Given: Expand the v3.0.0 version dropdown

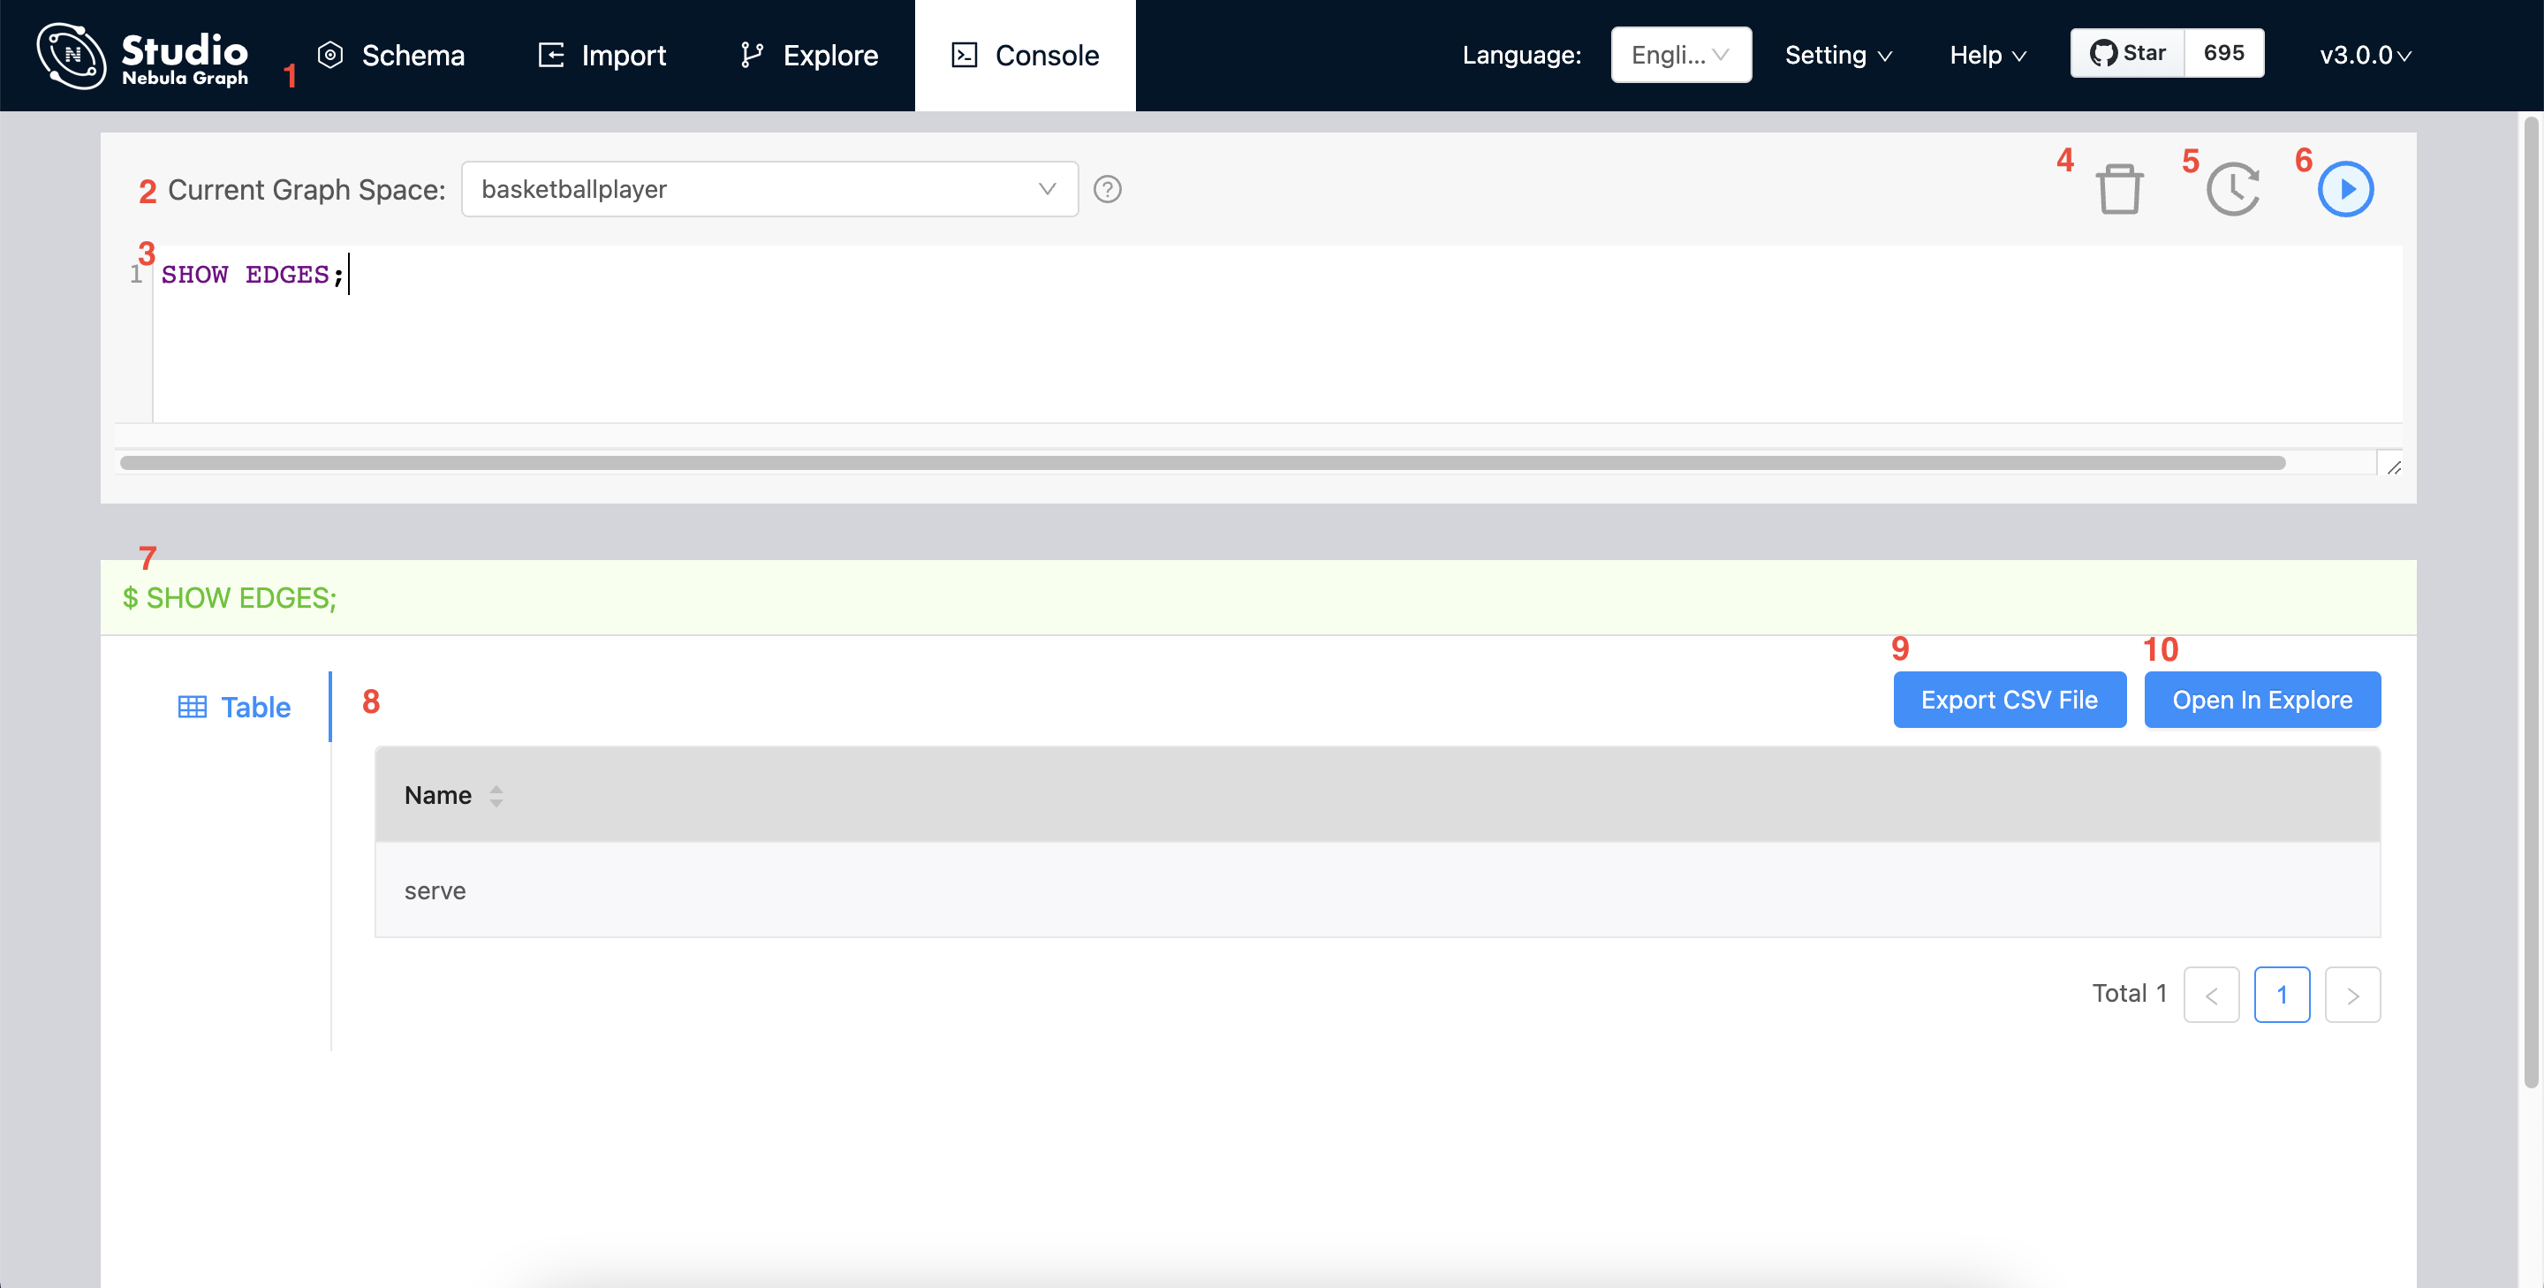Looking at the screenshot, I should tap(2365, 56).
